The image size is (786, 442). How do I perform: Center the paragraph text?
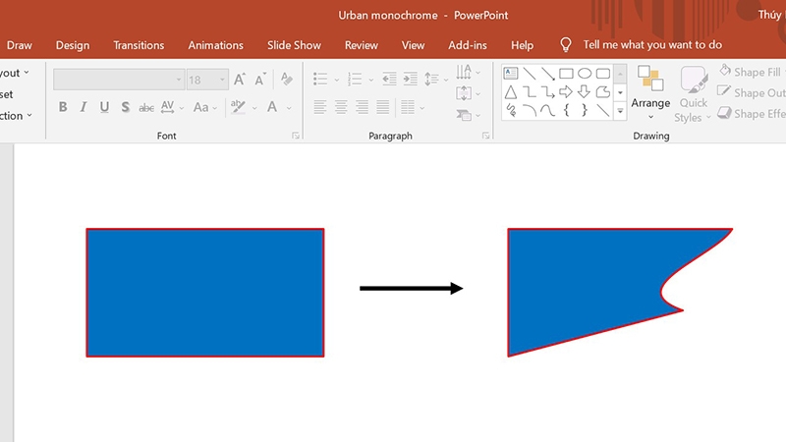point(341,107)
